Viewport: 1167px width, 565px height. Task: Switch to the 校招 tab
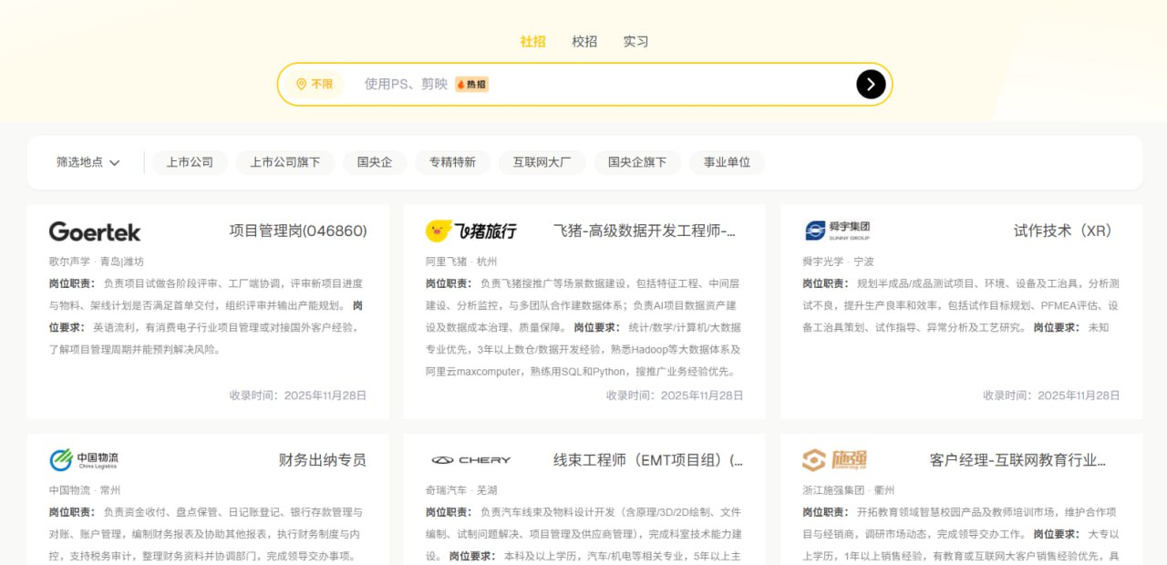point(584,41)
